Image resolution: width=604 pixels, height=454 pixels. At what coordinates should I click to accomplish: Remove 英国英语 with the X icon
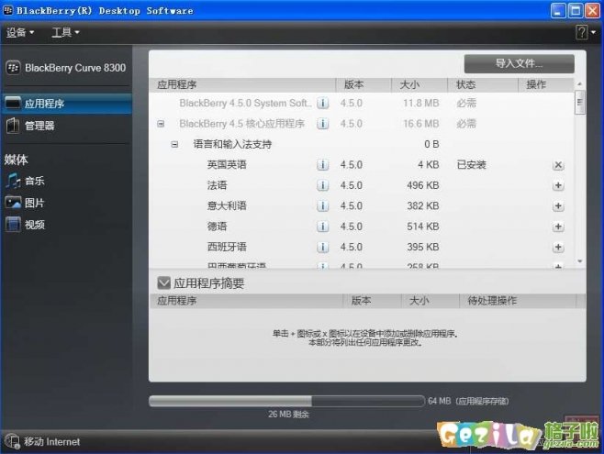point(558,165)
